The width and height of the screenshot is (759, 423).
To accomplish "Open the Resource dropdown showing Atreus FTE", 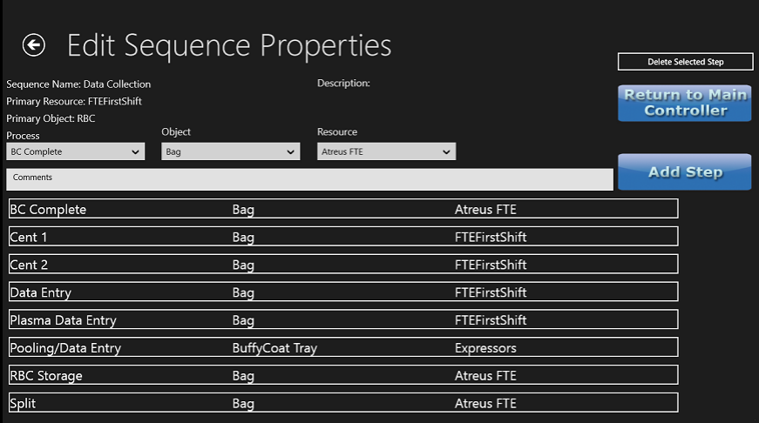I will 386,152.
